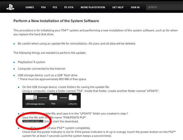Click the PlayStation logo icon

tap(10, 7)
